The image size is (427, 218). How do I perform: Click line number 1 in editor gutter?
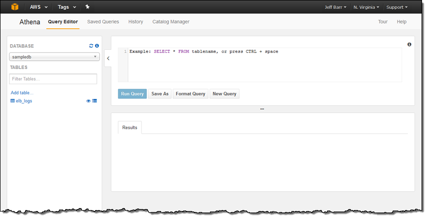125,52
